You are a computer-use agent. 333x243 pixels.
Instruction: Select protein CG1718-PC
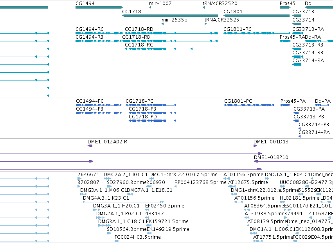[151, 105]
